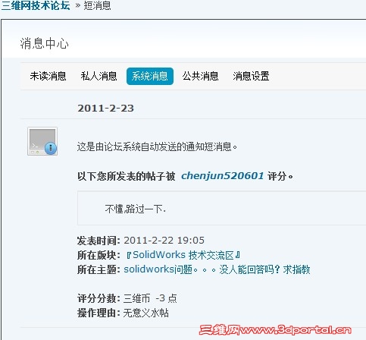Click the 消息中心 heading
Viewport: 366px width, 340px height.
coord(44,43)
